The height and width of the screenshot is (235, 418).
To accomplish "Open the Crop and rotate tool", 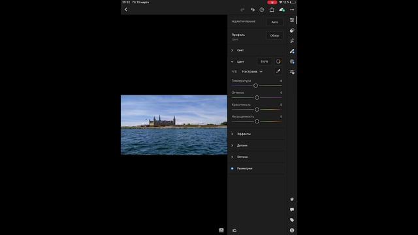I will tap(292, 40).
